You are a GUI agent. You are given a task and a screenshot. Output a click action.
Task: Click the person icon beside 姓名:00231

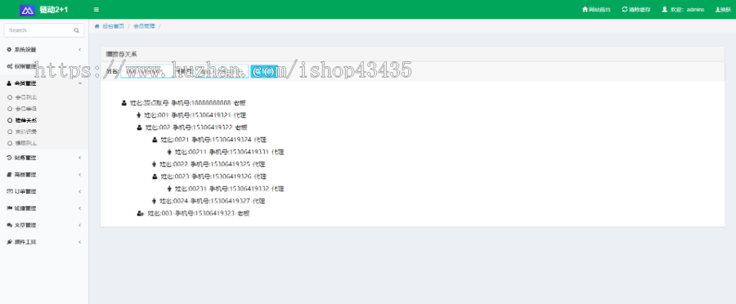[169, 189]
